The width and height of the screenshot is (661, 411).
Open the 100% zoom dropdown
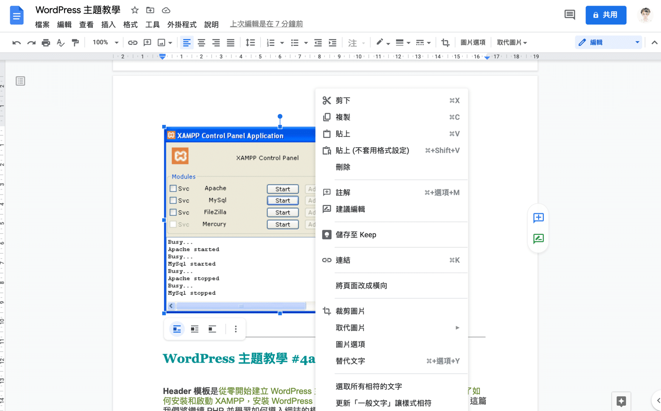(x=105, y=43)
